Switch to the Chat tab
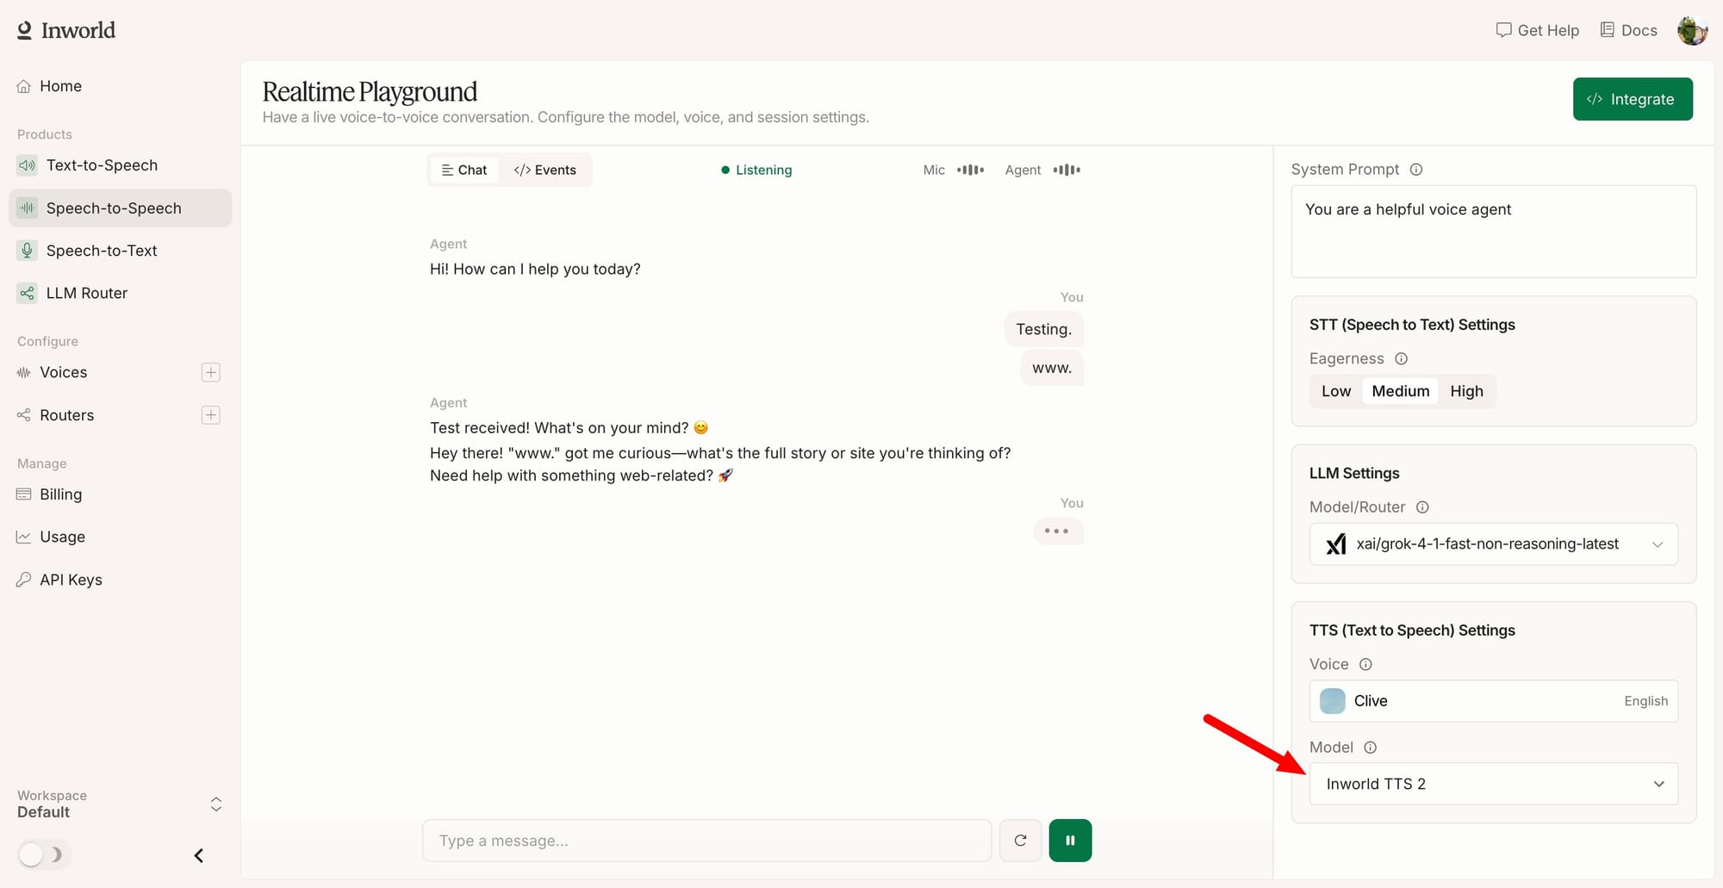This screenshot has height=888, width=1723. point(464,170)
